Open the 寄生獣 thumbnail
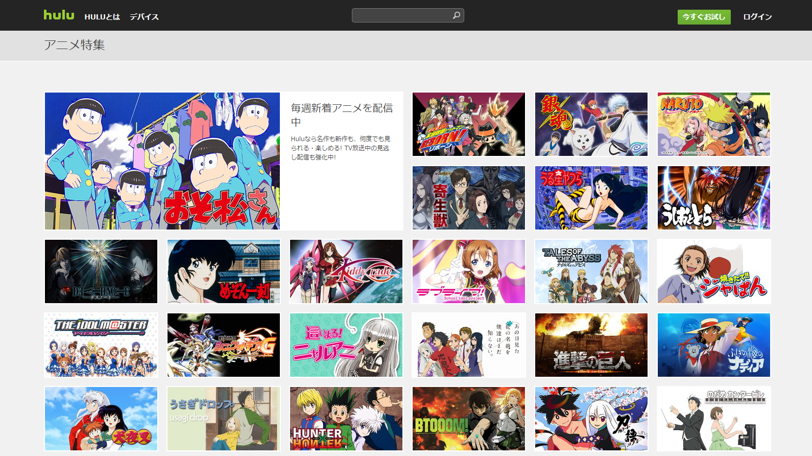 [468, 198]
